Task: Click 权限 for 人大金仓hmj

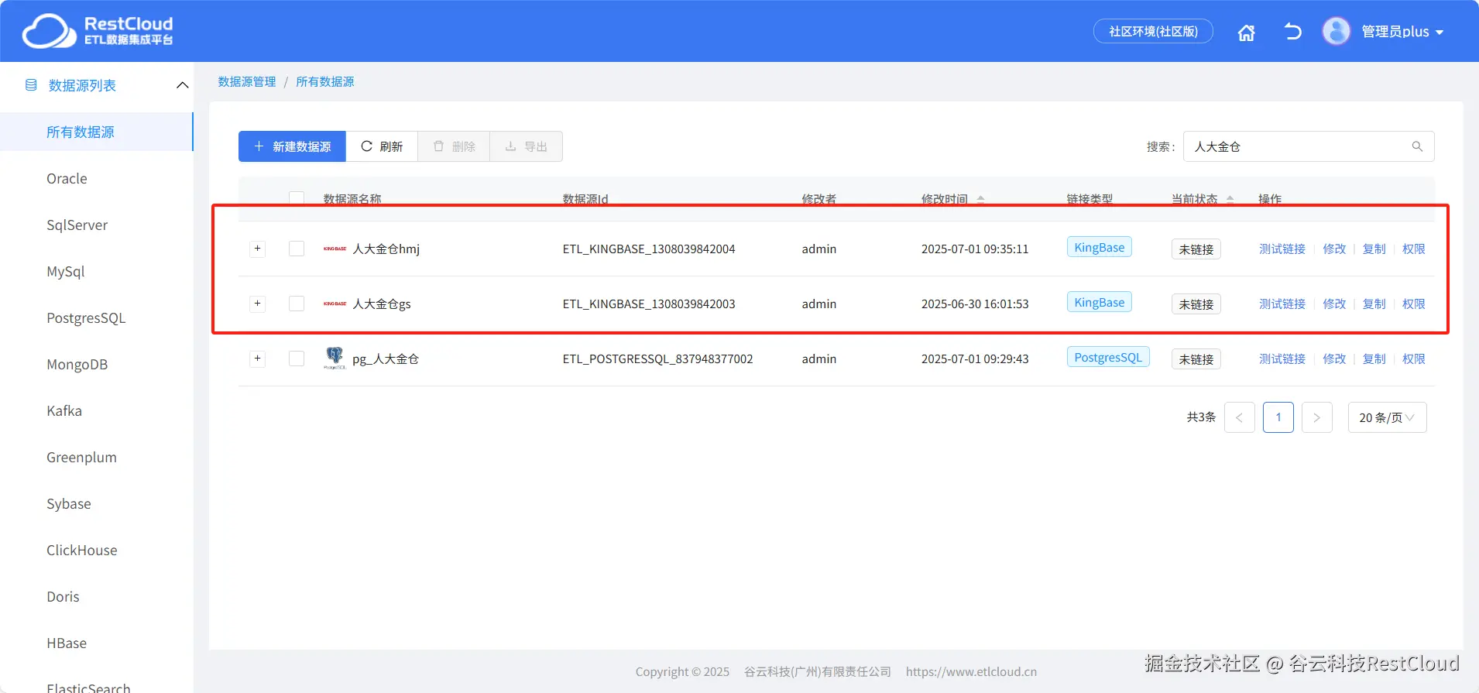Action: (1414, 249)
